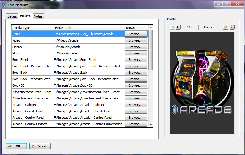
Task: Click the path F:\Images\Arcade\Back
Action: click(70, 73)
